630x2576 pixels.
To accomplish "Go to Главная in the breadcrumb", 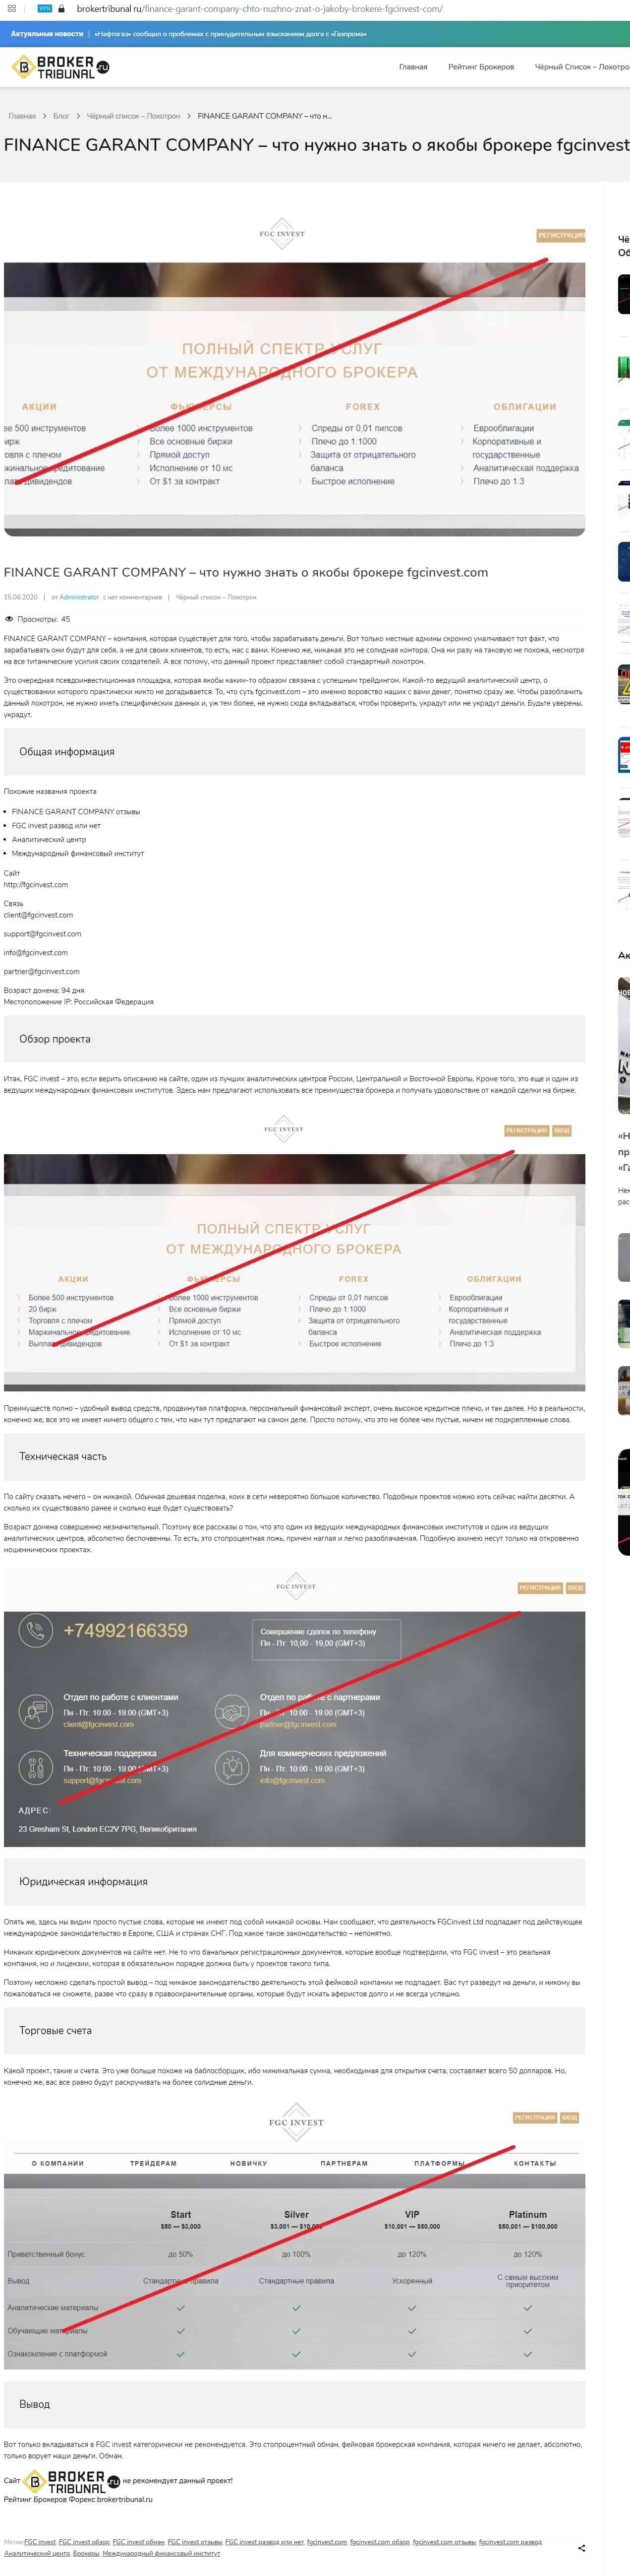I will tap(22, 116).
